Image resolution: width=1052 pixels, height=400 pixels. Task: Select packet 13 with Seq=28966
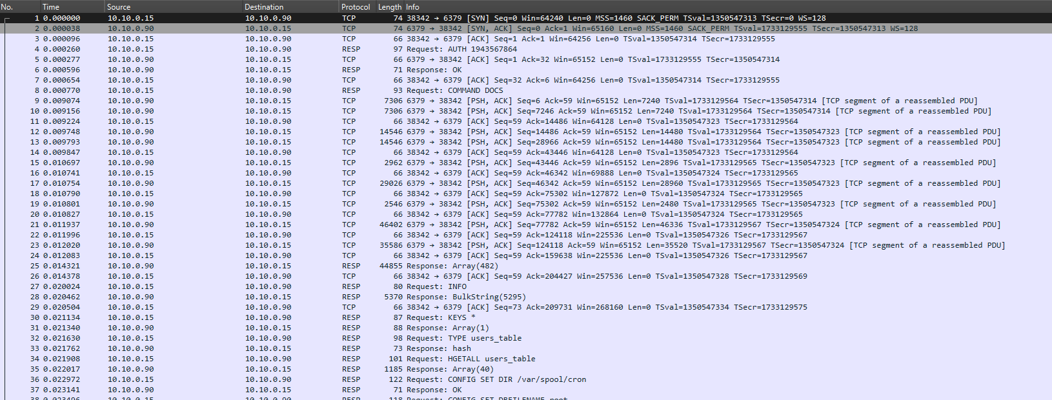[526, 142]
